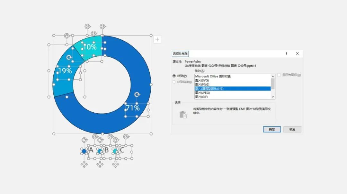Choose 图片(PNG) format in list
The image size is (347, 194).
[232, 85]
